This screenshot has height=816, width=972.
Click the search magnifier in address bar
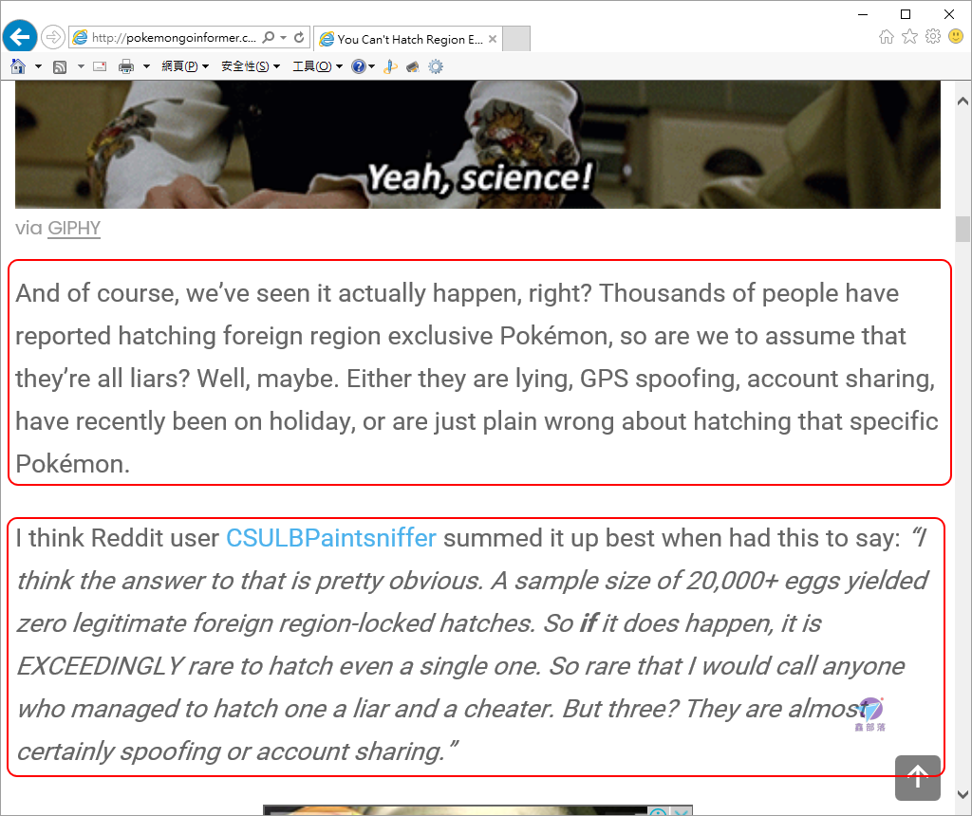[269, 37]
